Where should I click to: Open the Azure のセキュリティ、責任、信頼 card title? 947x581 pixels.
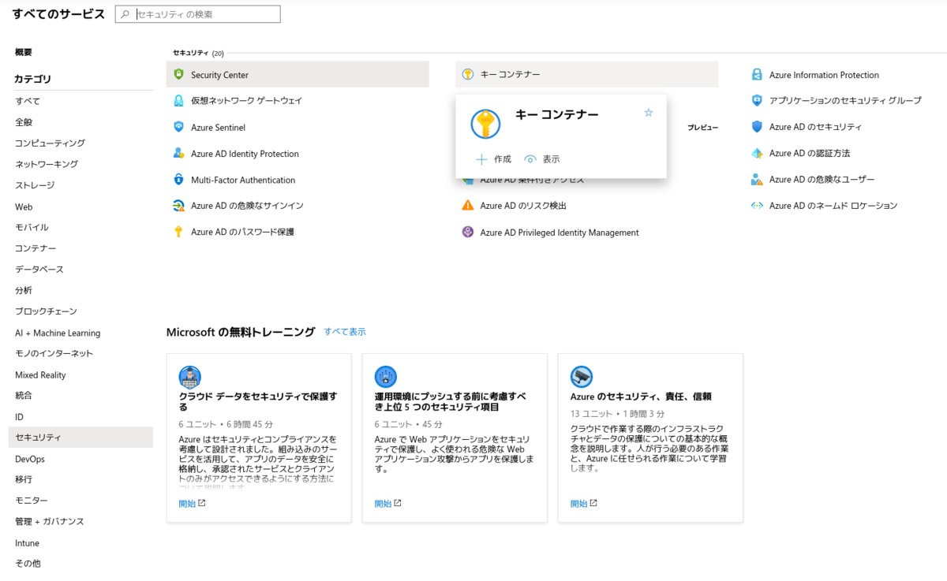coord(641,397)
